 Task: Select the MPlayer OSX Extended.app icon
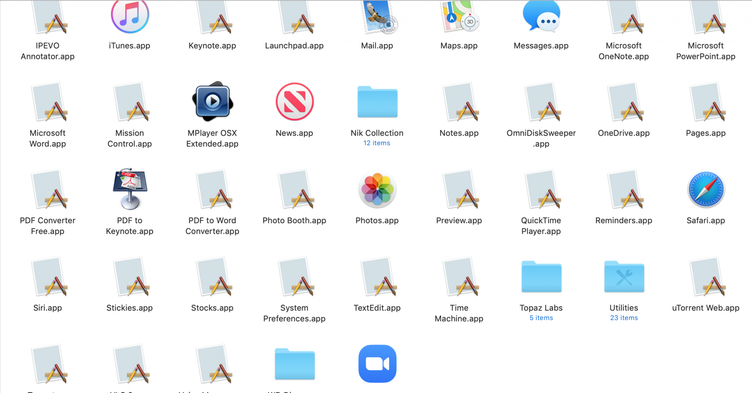[213, 101]
